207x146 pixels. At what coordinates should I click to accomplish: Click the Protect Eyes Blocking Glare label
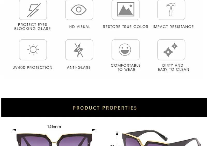pos(33,27)
